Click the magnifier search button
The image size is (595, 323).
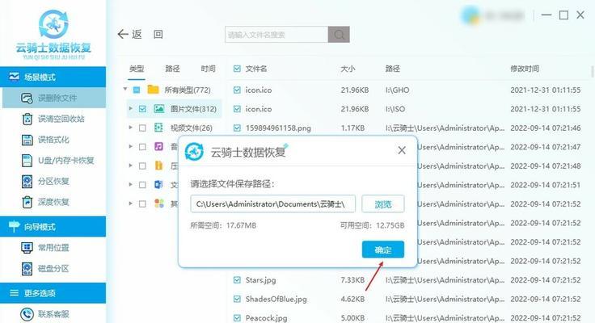coord(339,35)
